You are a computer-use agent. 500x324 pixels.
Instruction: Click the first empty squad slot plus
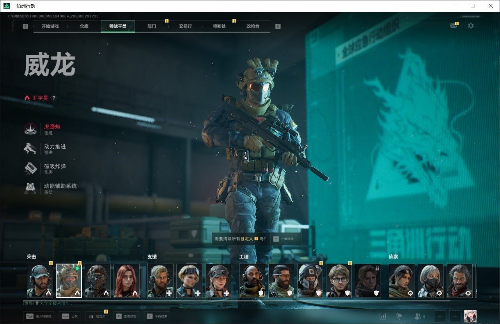coord(440,316)
